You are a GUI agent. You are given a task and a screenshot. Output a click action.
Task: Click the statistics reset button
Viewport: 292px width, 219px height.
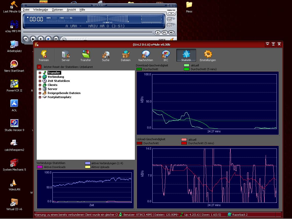pyautogui.click(x=39, y=67)
